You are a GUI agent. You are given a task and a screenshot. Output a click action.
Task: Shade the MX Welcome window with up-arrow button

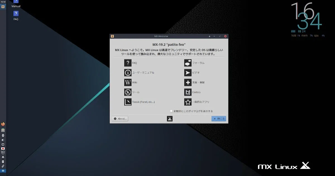[209, 36]
